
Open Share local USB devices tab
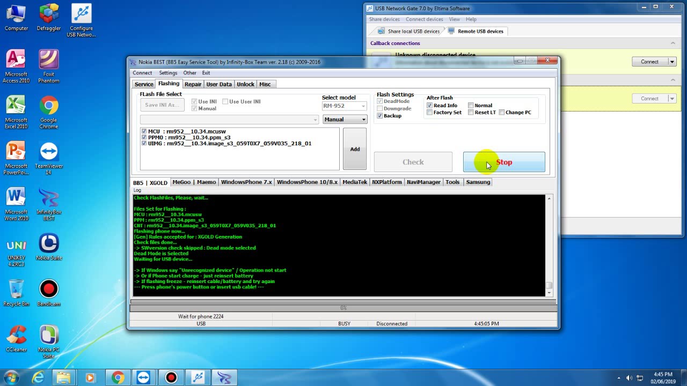[x=408, y=31]
